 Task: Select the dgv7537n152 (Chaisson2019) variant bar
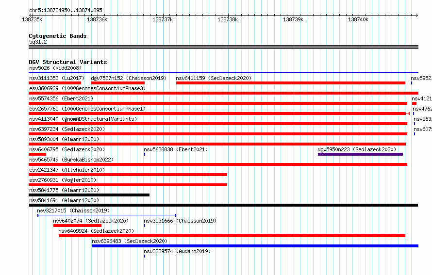coord(118,83)
